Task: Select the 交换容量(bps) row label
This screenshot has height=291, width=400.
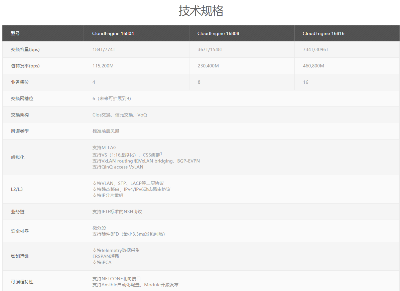Action: pyautogui.click(x=25, y=49)
